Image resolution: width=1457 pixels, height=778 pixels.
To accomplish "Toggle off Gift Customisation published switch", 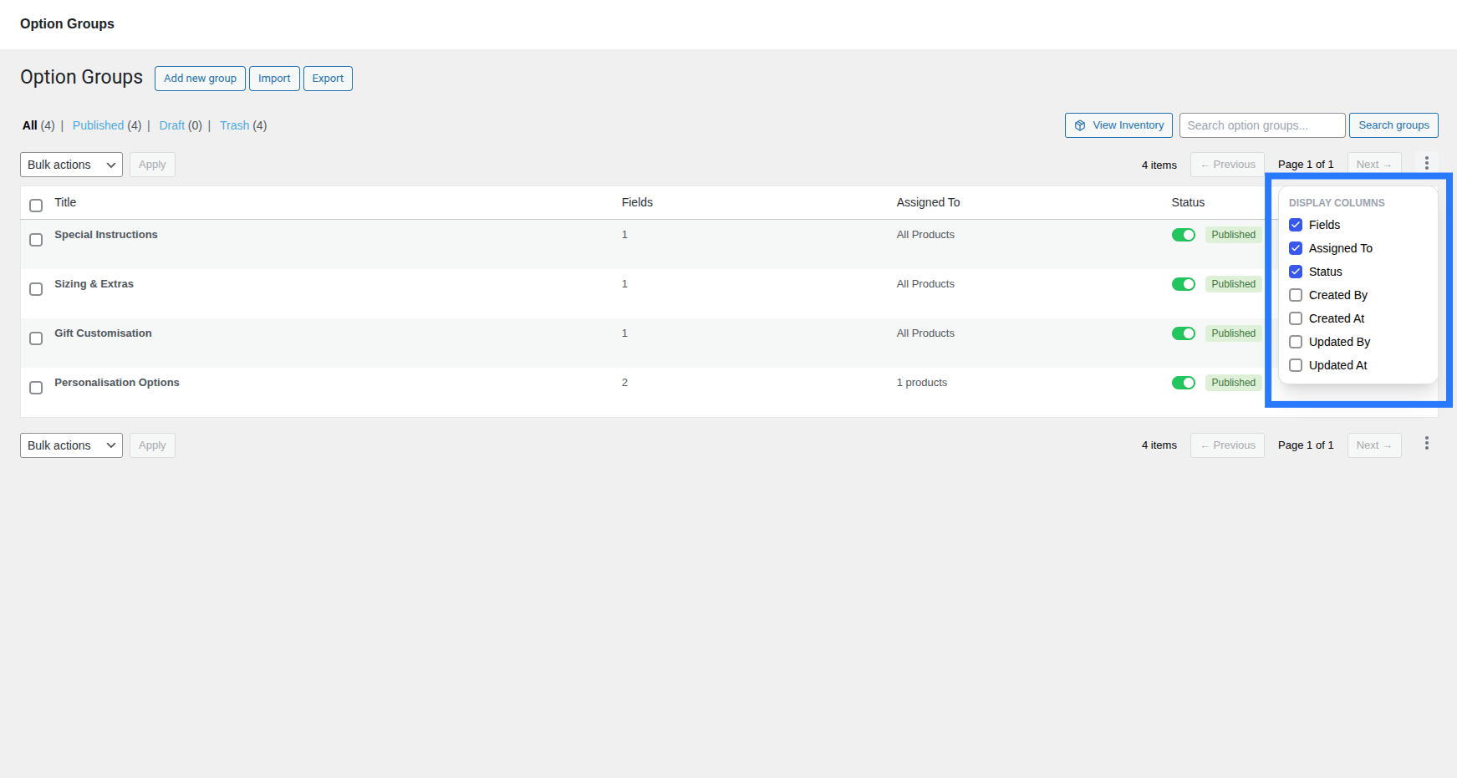I will (1184, 333).
